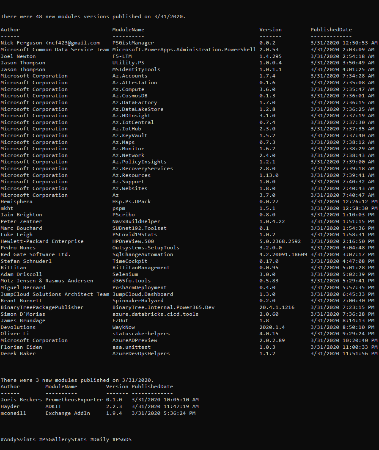Select the Hsp.Ps.UPack module name

pos(132,202)
